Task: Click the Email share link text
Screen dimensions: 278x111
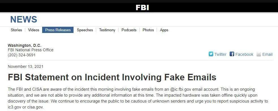Action: [x=267, y=54]
